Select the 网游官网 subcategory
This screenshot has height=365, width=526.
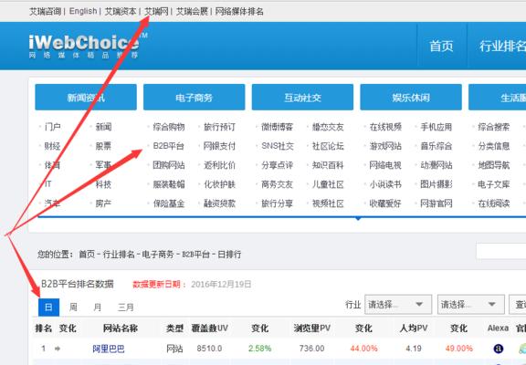pos(437,203)
